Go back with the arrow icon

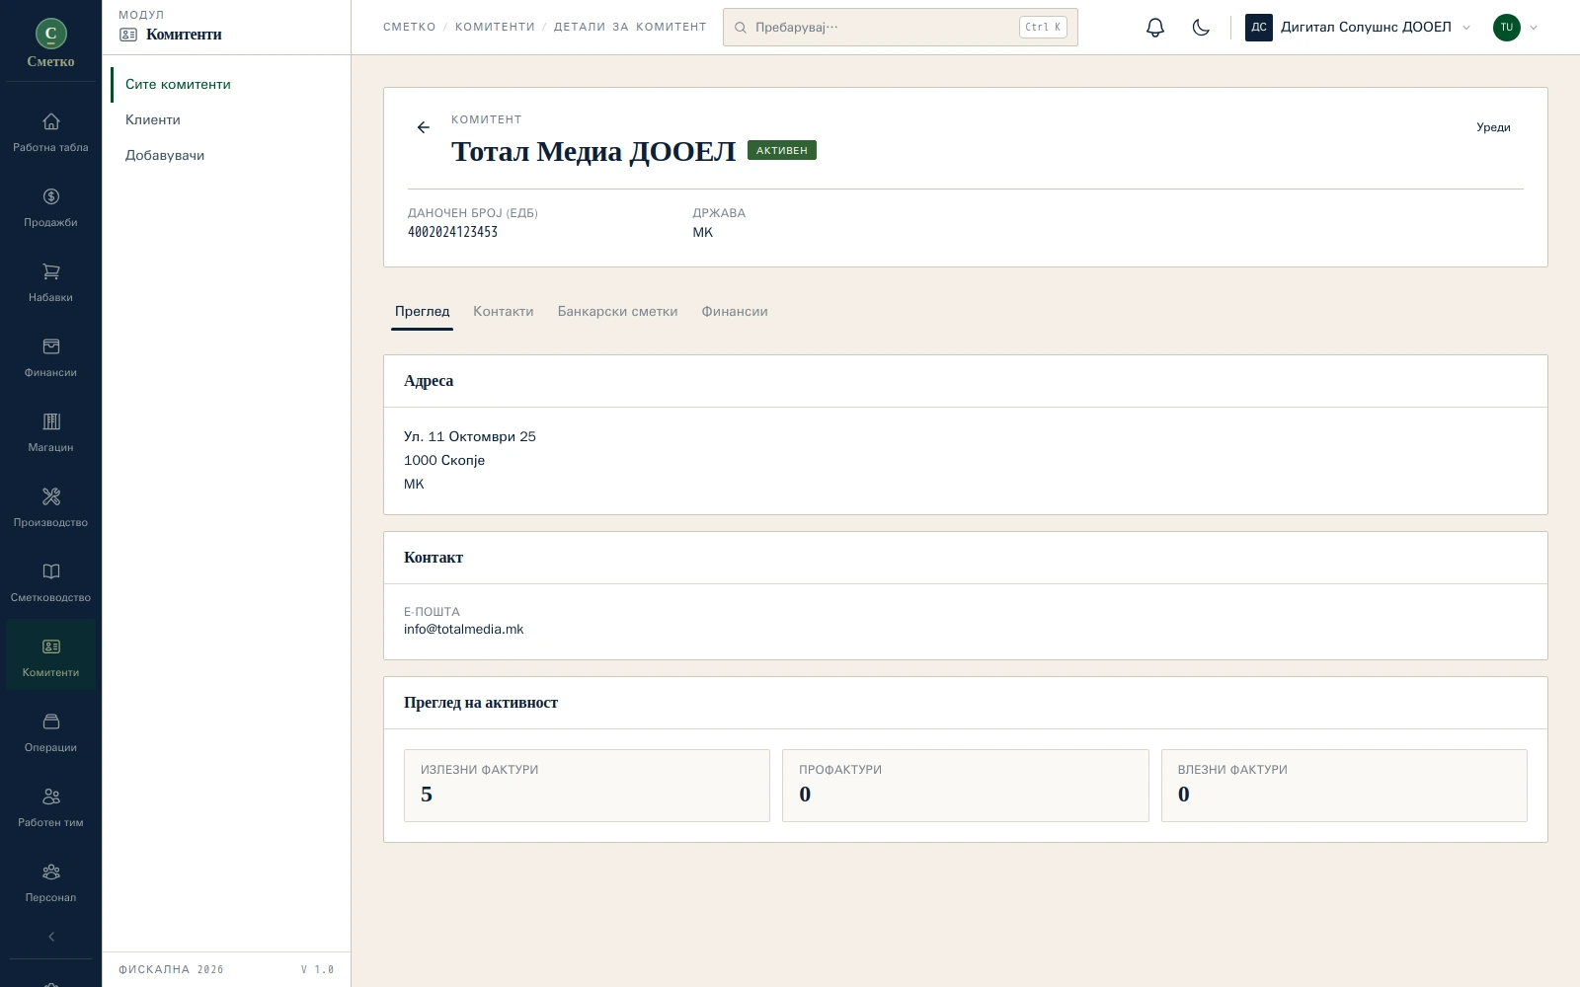(424, 127)
